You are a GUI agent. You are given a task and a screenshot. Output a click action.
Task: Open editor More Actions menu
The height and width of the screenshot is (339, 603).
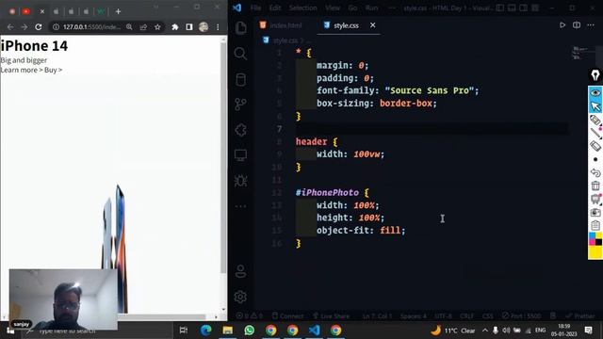click(x=591, y=25)
